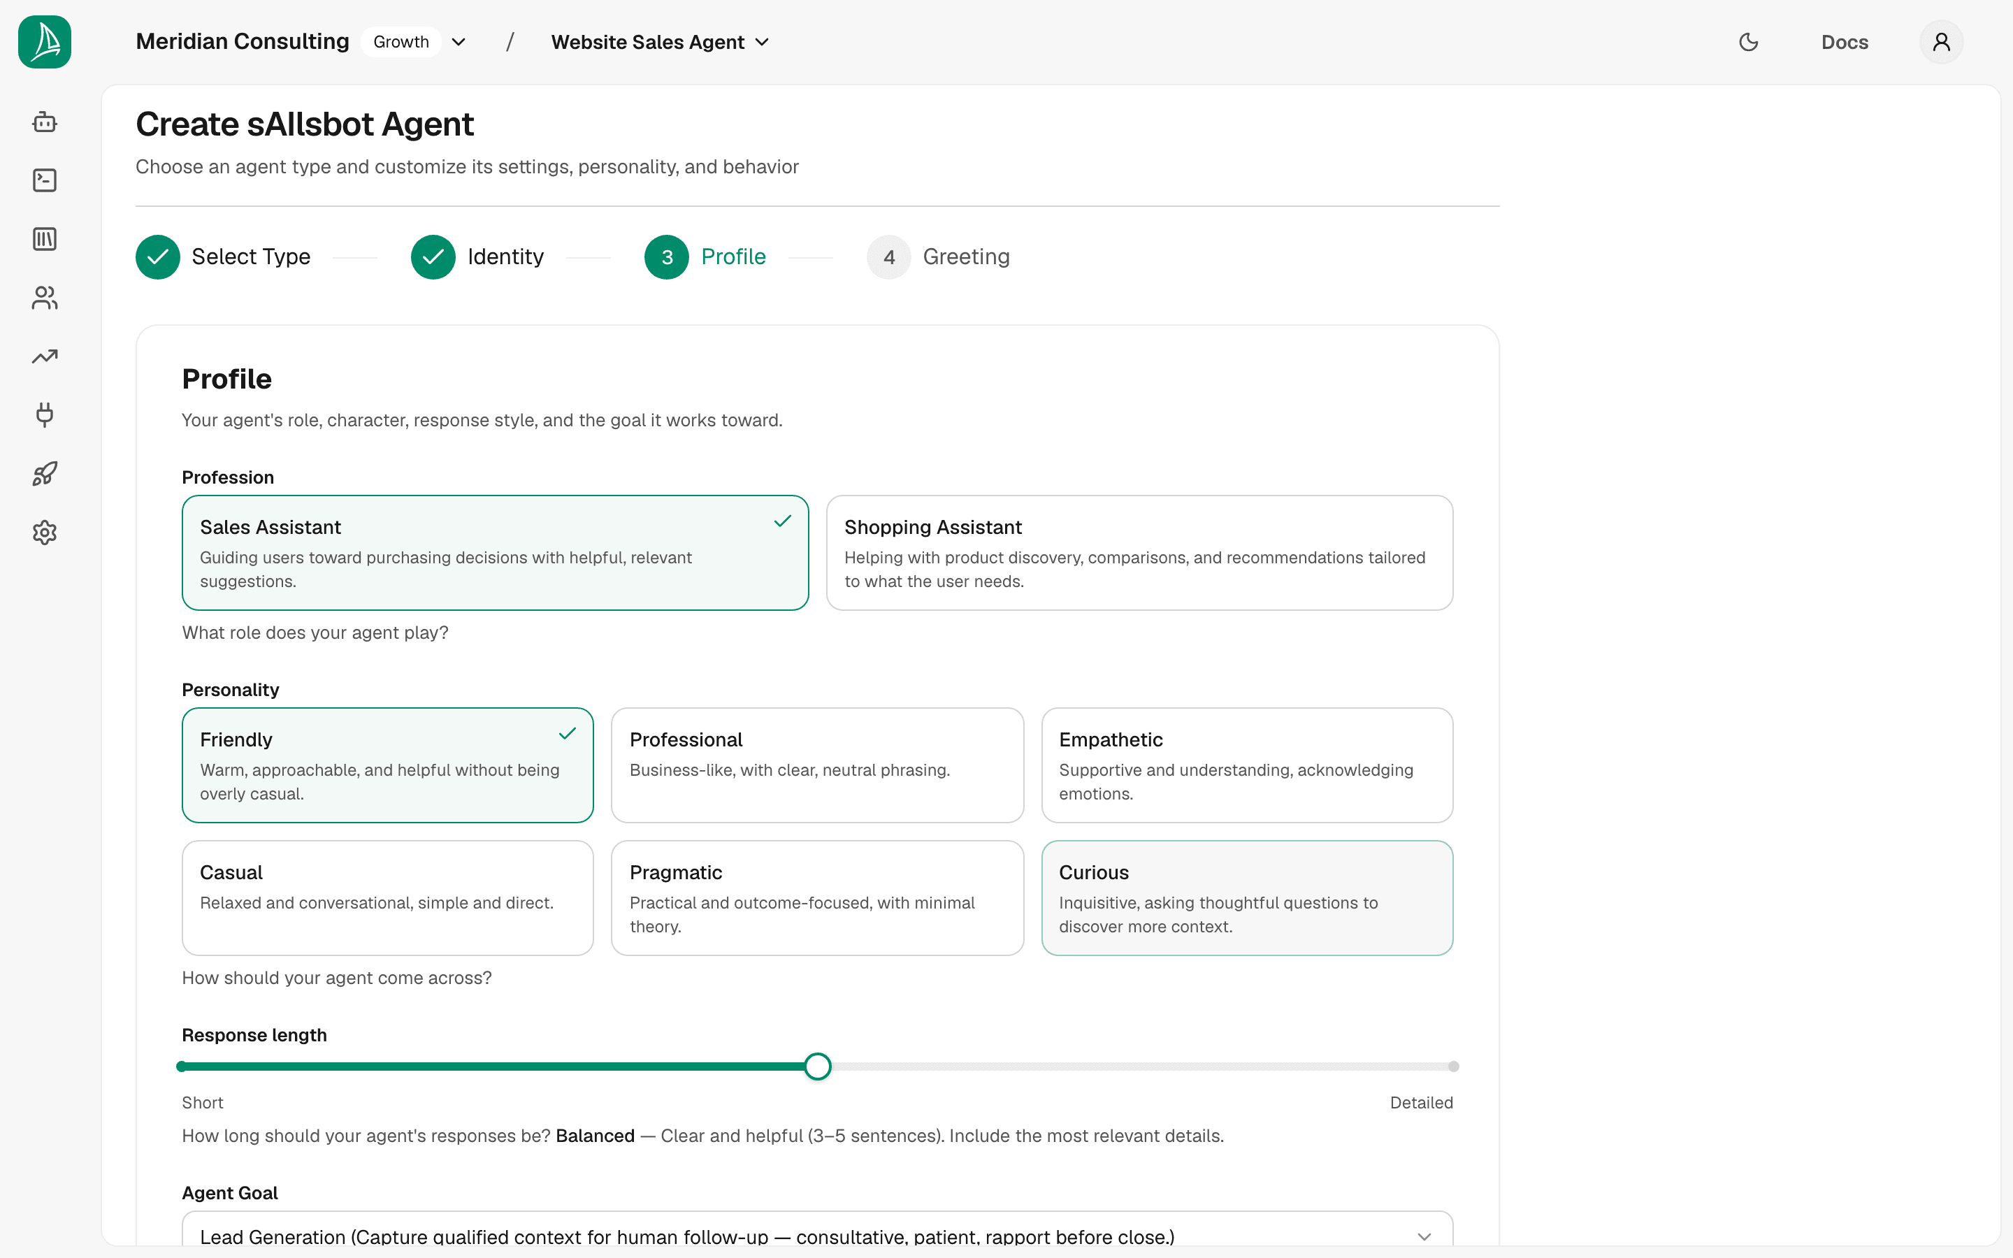Expand the Meridian Consulting workspace chevron
This screenshot has height=1258, width=2013.
click(x=459, y=43)
